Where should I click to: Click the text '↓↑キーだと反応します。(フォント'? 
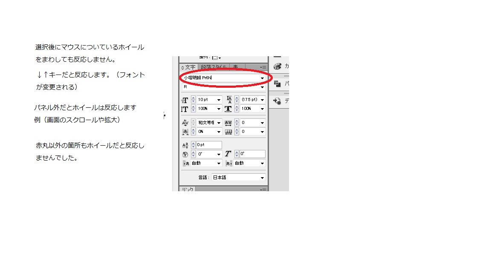(x=90, y=75)
